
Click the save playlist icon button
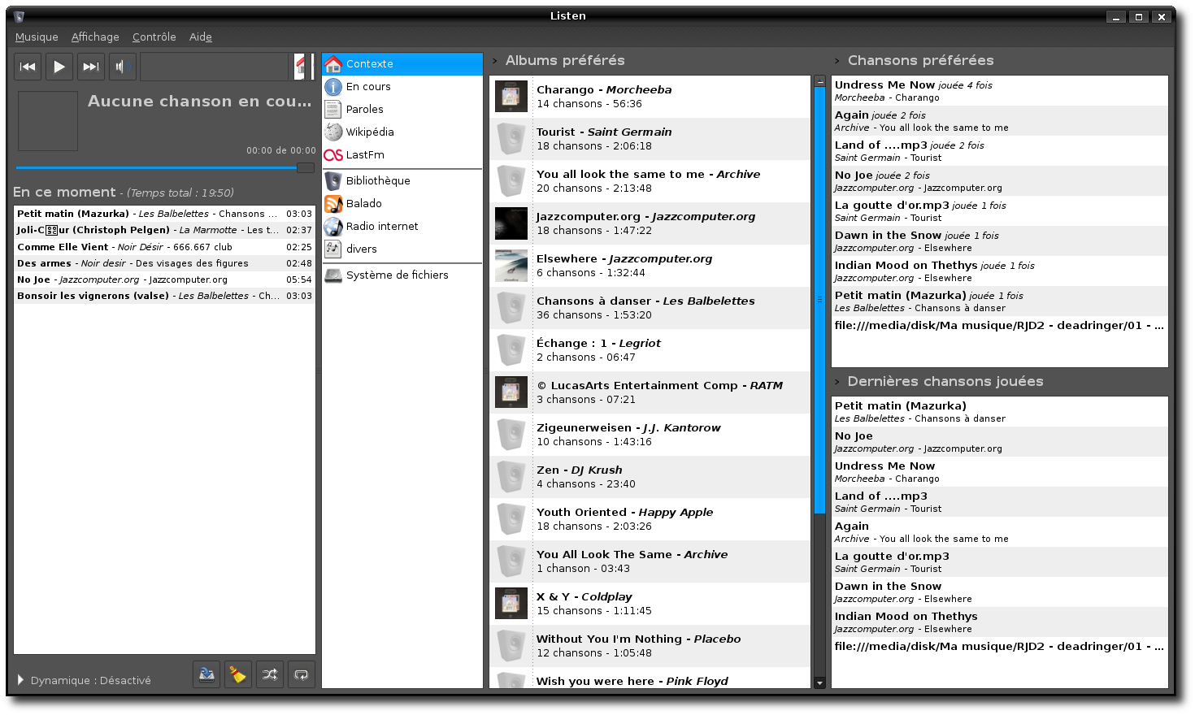tap(206, 674)
